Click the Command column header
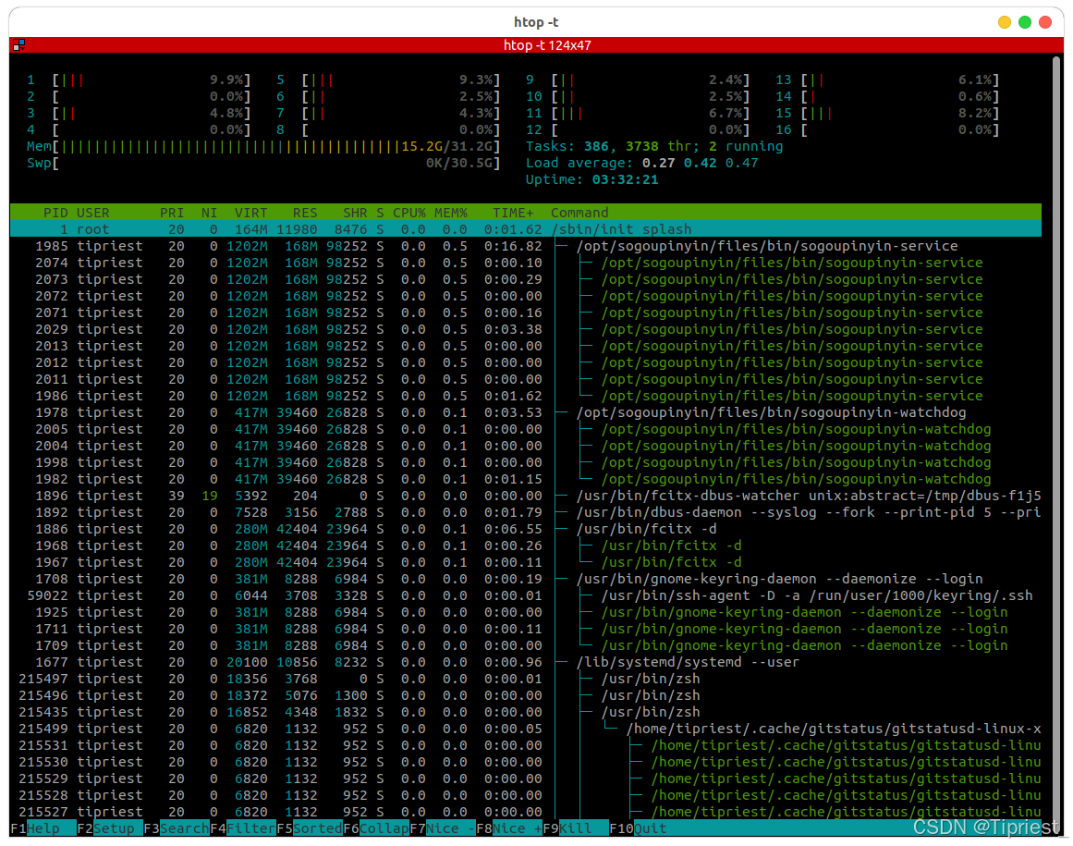This screenshot has width=1073, height=846. coord(579,213)
